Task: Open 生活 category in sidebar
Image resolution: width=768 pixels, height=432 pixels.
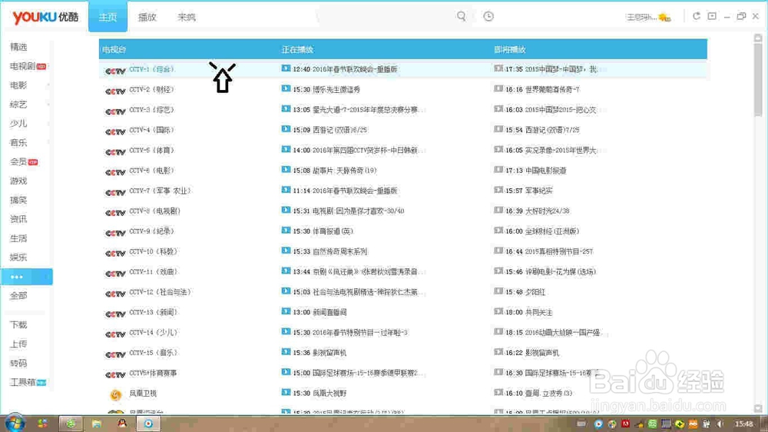Action: tap(18, 238)
